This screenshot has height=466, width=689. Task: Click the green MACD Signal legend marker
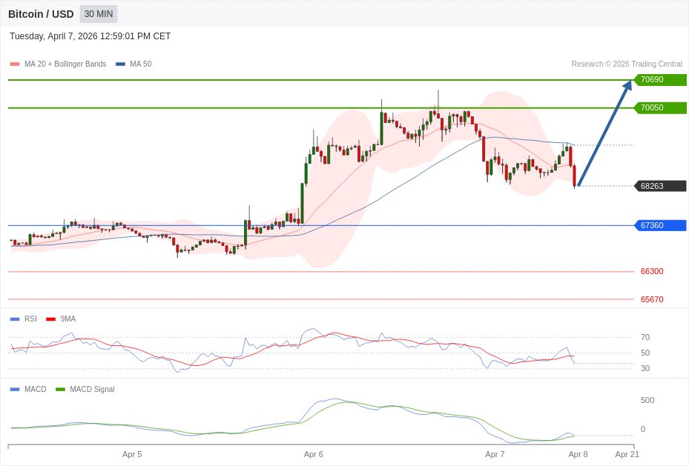[60, 390]
